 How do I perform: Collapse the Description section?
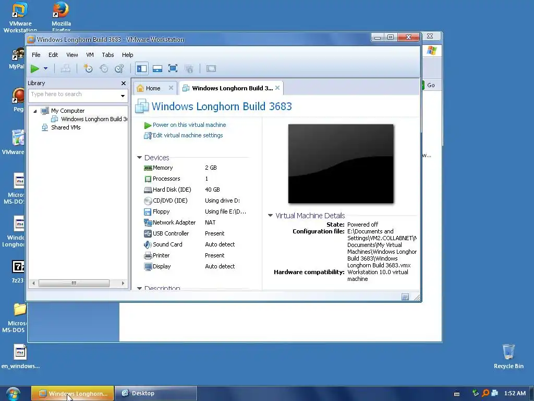coord(139,288)
